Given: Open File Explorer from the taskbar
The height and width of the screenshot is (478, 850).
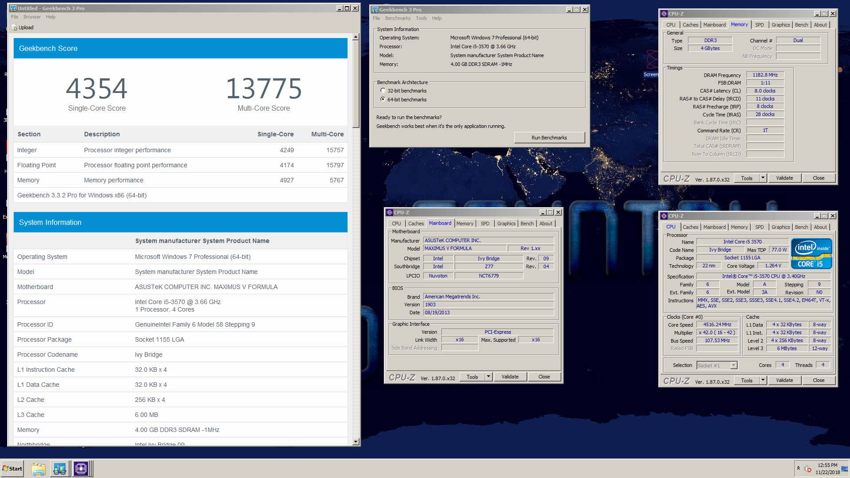Looking at the screenshot, I should (39, 469).
